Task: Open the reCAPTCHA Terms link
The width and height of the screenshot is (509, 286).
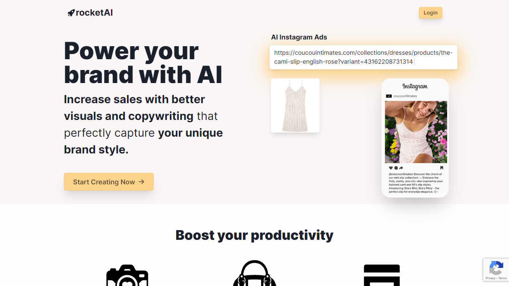Action: 502,278
